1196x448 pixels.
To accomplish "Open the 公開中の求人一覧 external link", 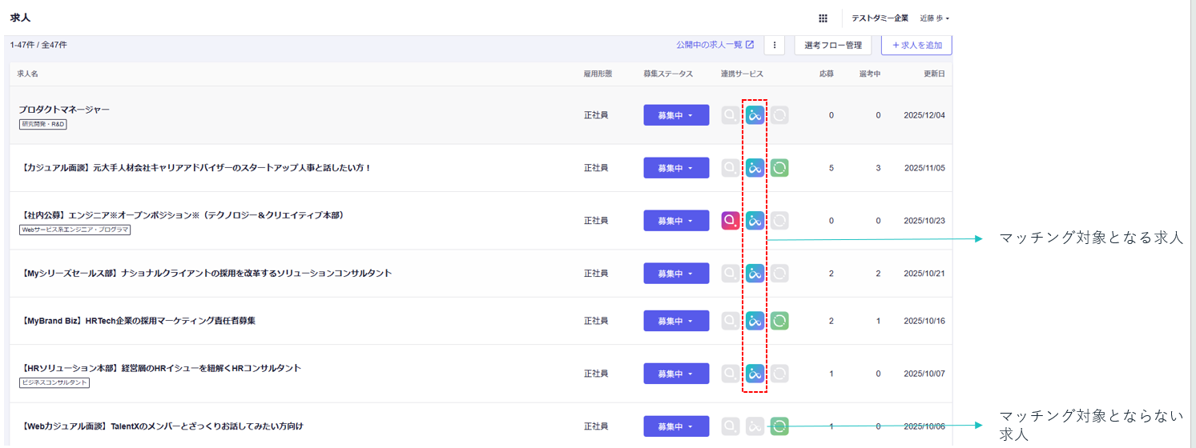I will (x=715, y=45).
